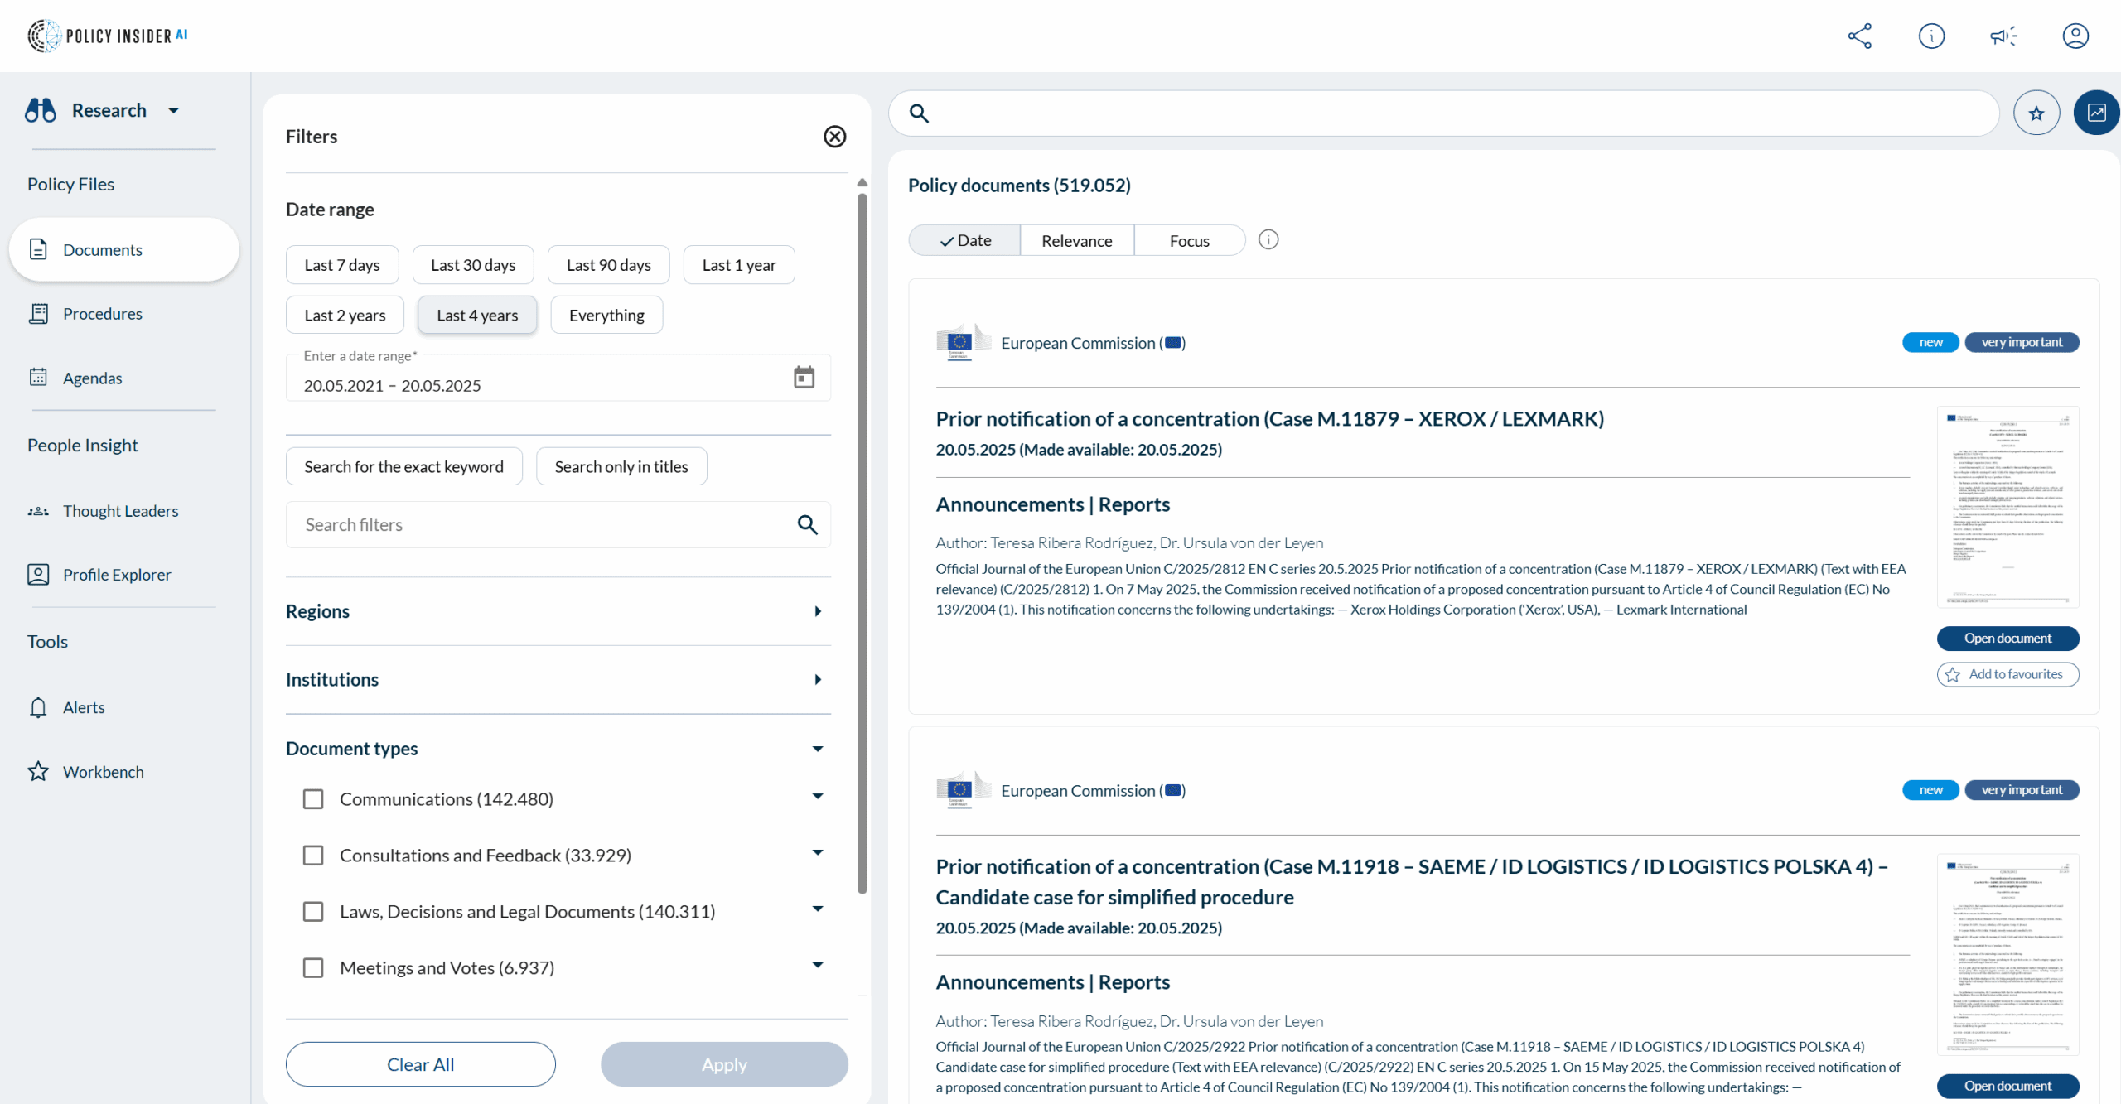Switch sorting to Relevance tab
This screenshot has height=1104, width=2121.
pyautogui.click(x=1076, y=241)
